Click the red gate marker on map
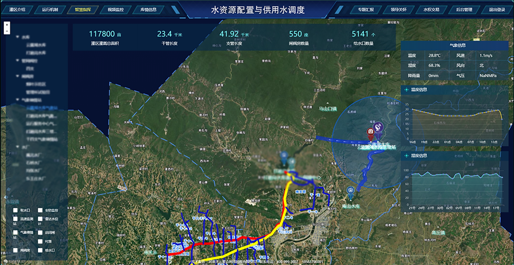This screenshot has height=265, width=514. click(x=370, y=132)
